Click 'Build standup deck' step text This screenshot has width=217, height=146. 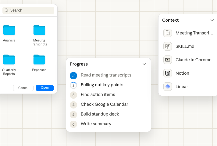(x=100, y=114)
